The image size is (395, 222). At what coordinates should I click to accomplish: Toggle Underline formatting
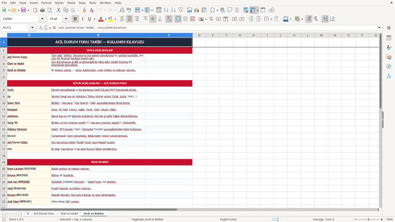pyautogui.click(x=90, y=19)
